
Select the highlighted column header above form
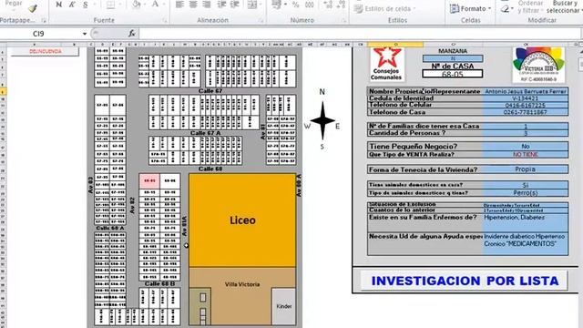tap(395, 45)
